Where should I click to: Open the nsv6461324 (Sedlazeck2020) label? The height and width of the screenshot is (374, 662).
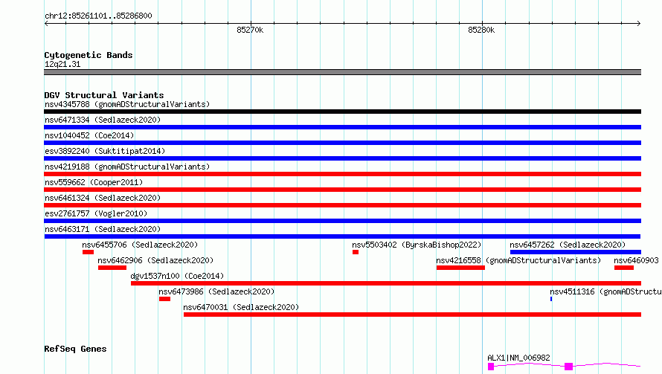tap(103, 198)
